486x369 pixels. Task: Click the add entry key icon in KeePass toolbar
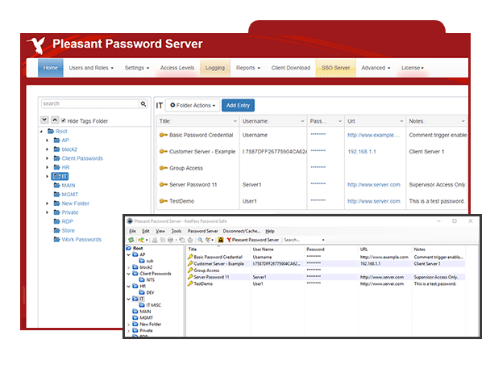pyautogui.click(x=141, y=240)
